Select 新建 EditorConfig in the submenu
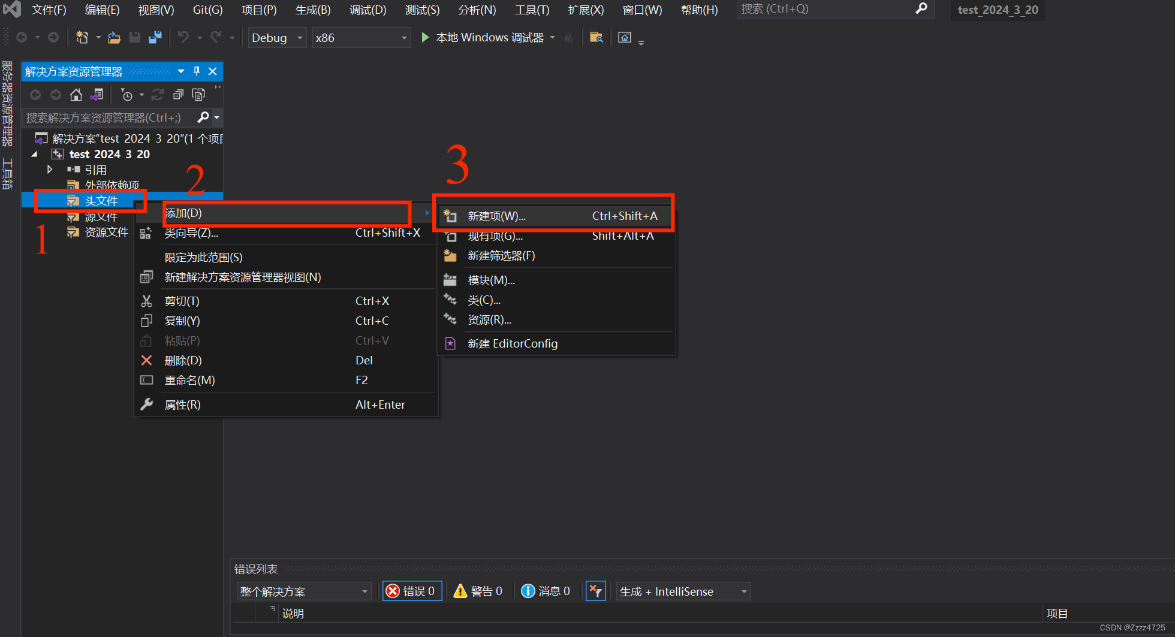The image size is (1175, 637). pos(556,343)
